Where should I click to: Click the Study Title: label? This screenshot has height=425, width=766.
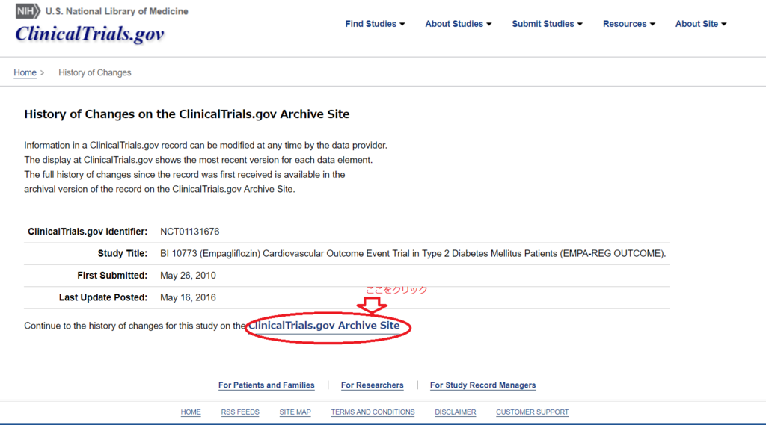pyautogui.click(x=123, y=254)
